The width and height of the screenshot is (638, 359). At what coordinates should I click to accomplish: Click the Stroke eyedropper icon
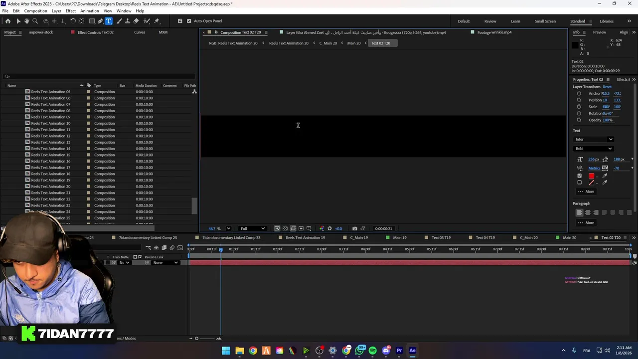pos(605,182)
